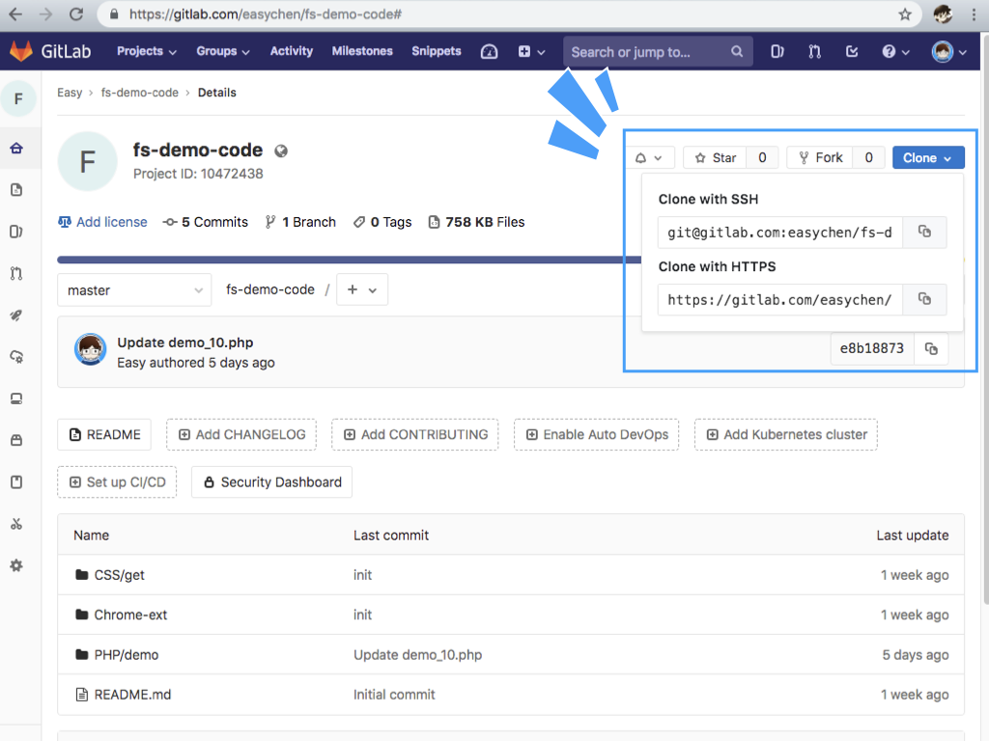Bookmark this page with the star
The image size is (989, 741).
tap(905, 14)
